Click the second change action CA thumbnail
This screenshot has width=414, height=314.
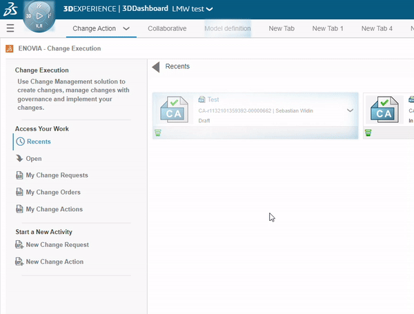(384, 110)
